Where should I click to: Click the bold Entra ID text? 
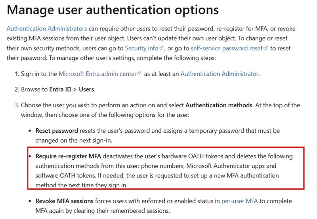coord(60,89)
